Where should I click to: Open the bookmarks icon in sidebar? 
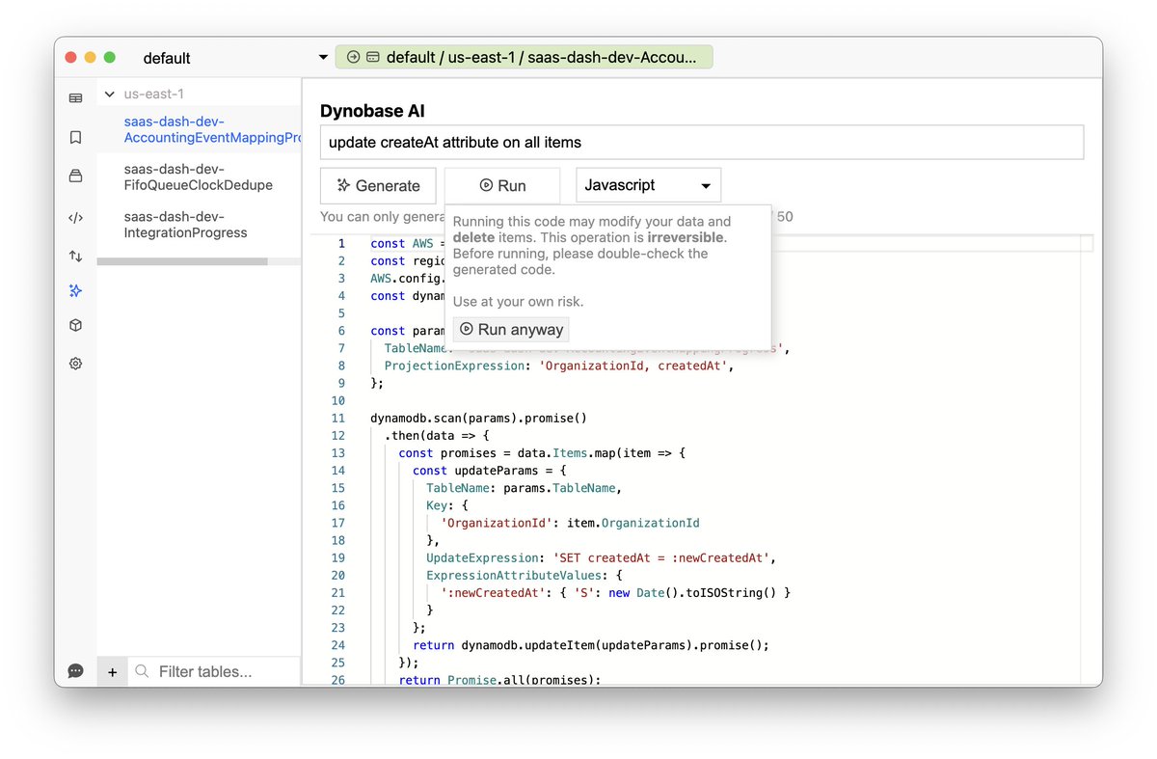coord(75,137)
